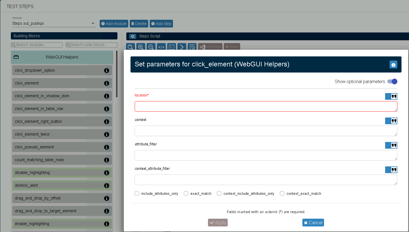Click info icon for click_dropdown_option
This screenshot has height=232, width=409.
(106, 71)
